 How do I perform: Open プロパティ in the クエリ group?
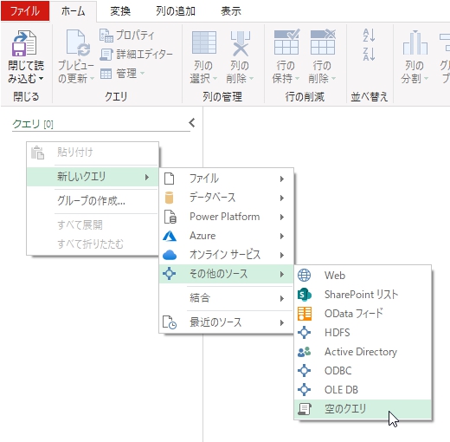click(x=126, y=36)
